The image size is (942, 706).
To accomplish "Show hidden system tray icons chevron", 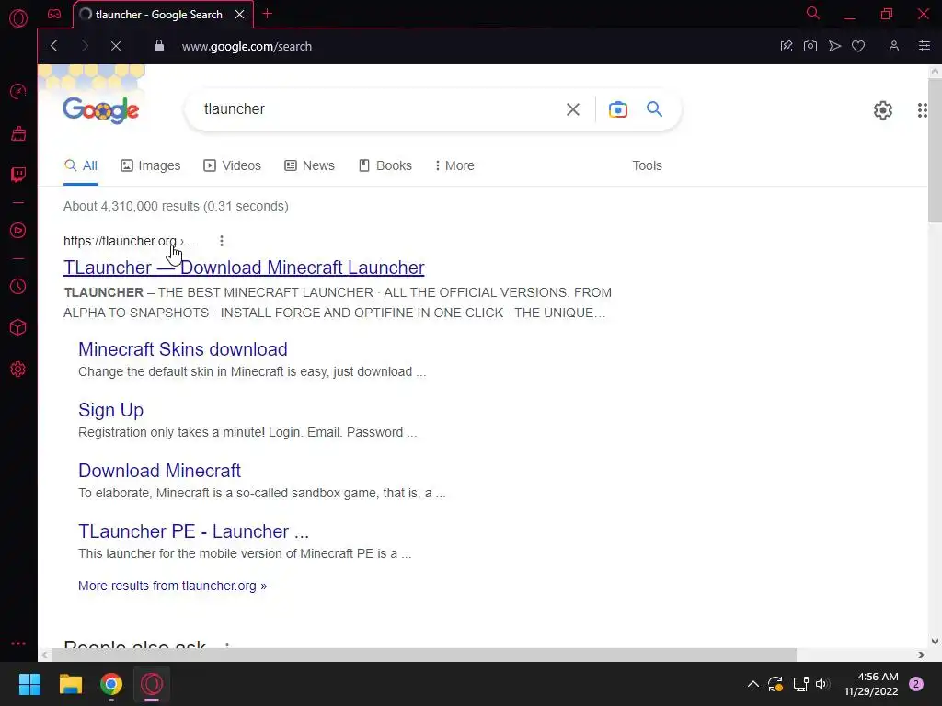I will tap(752, 684).
